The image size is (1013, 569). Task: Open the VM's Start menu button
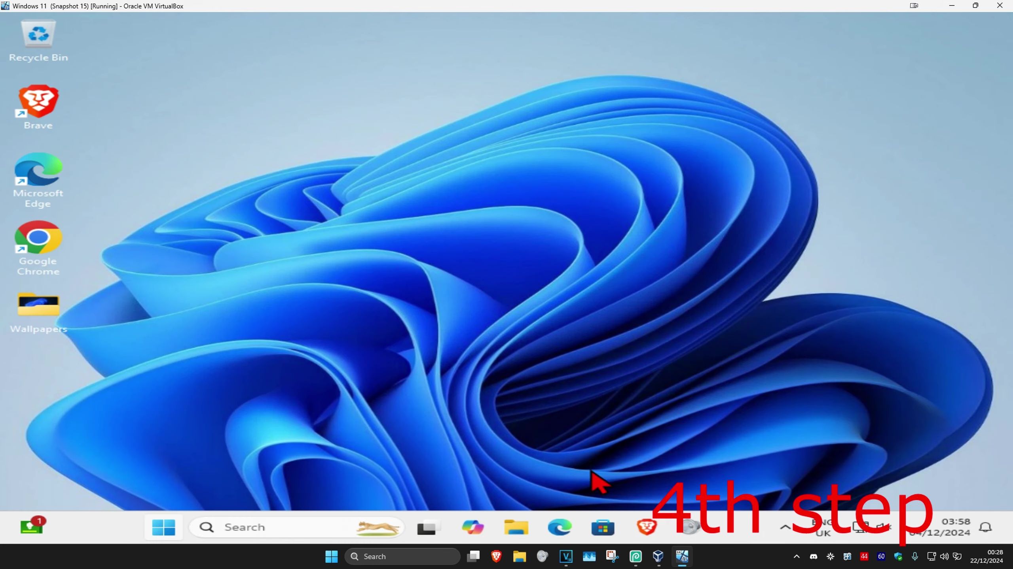click(x=163, y=527)
